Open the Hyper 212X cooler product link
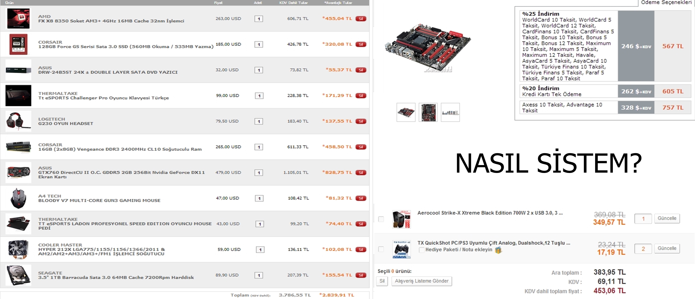The image size is (695, 299). (101, 251)
